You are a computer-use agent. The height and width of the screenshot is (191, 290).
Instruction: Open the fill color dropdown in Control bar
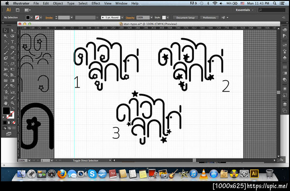[x=31, y=17]
